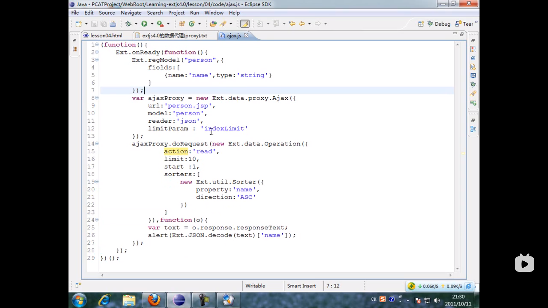Collapse the code fold on line 14

click(97, 143)
